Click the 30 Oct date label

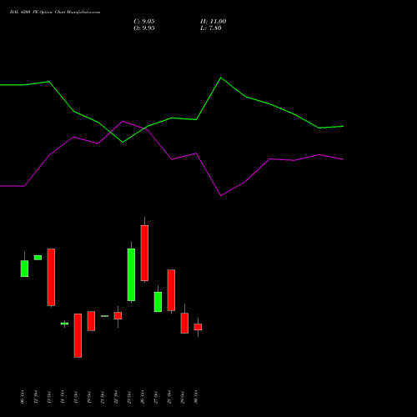point(196,397)
